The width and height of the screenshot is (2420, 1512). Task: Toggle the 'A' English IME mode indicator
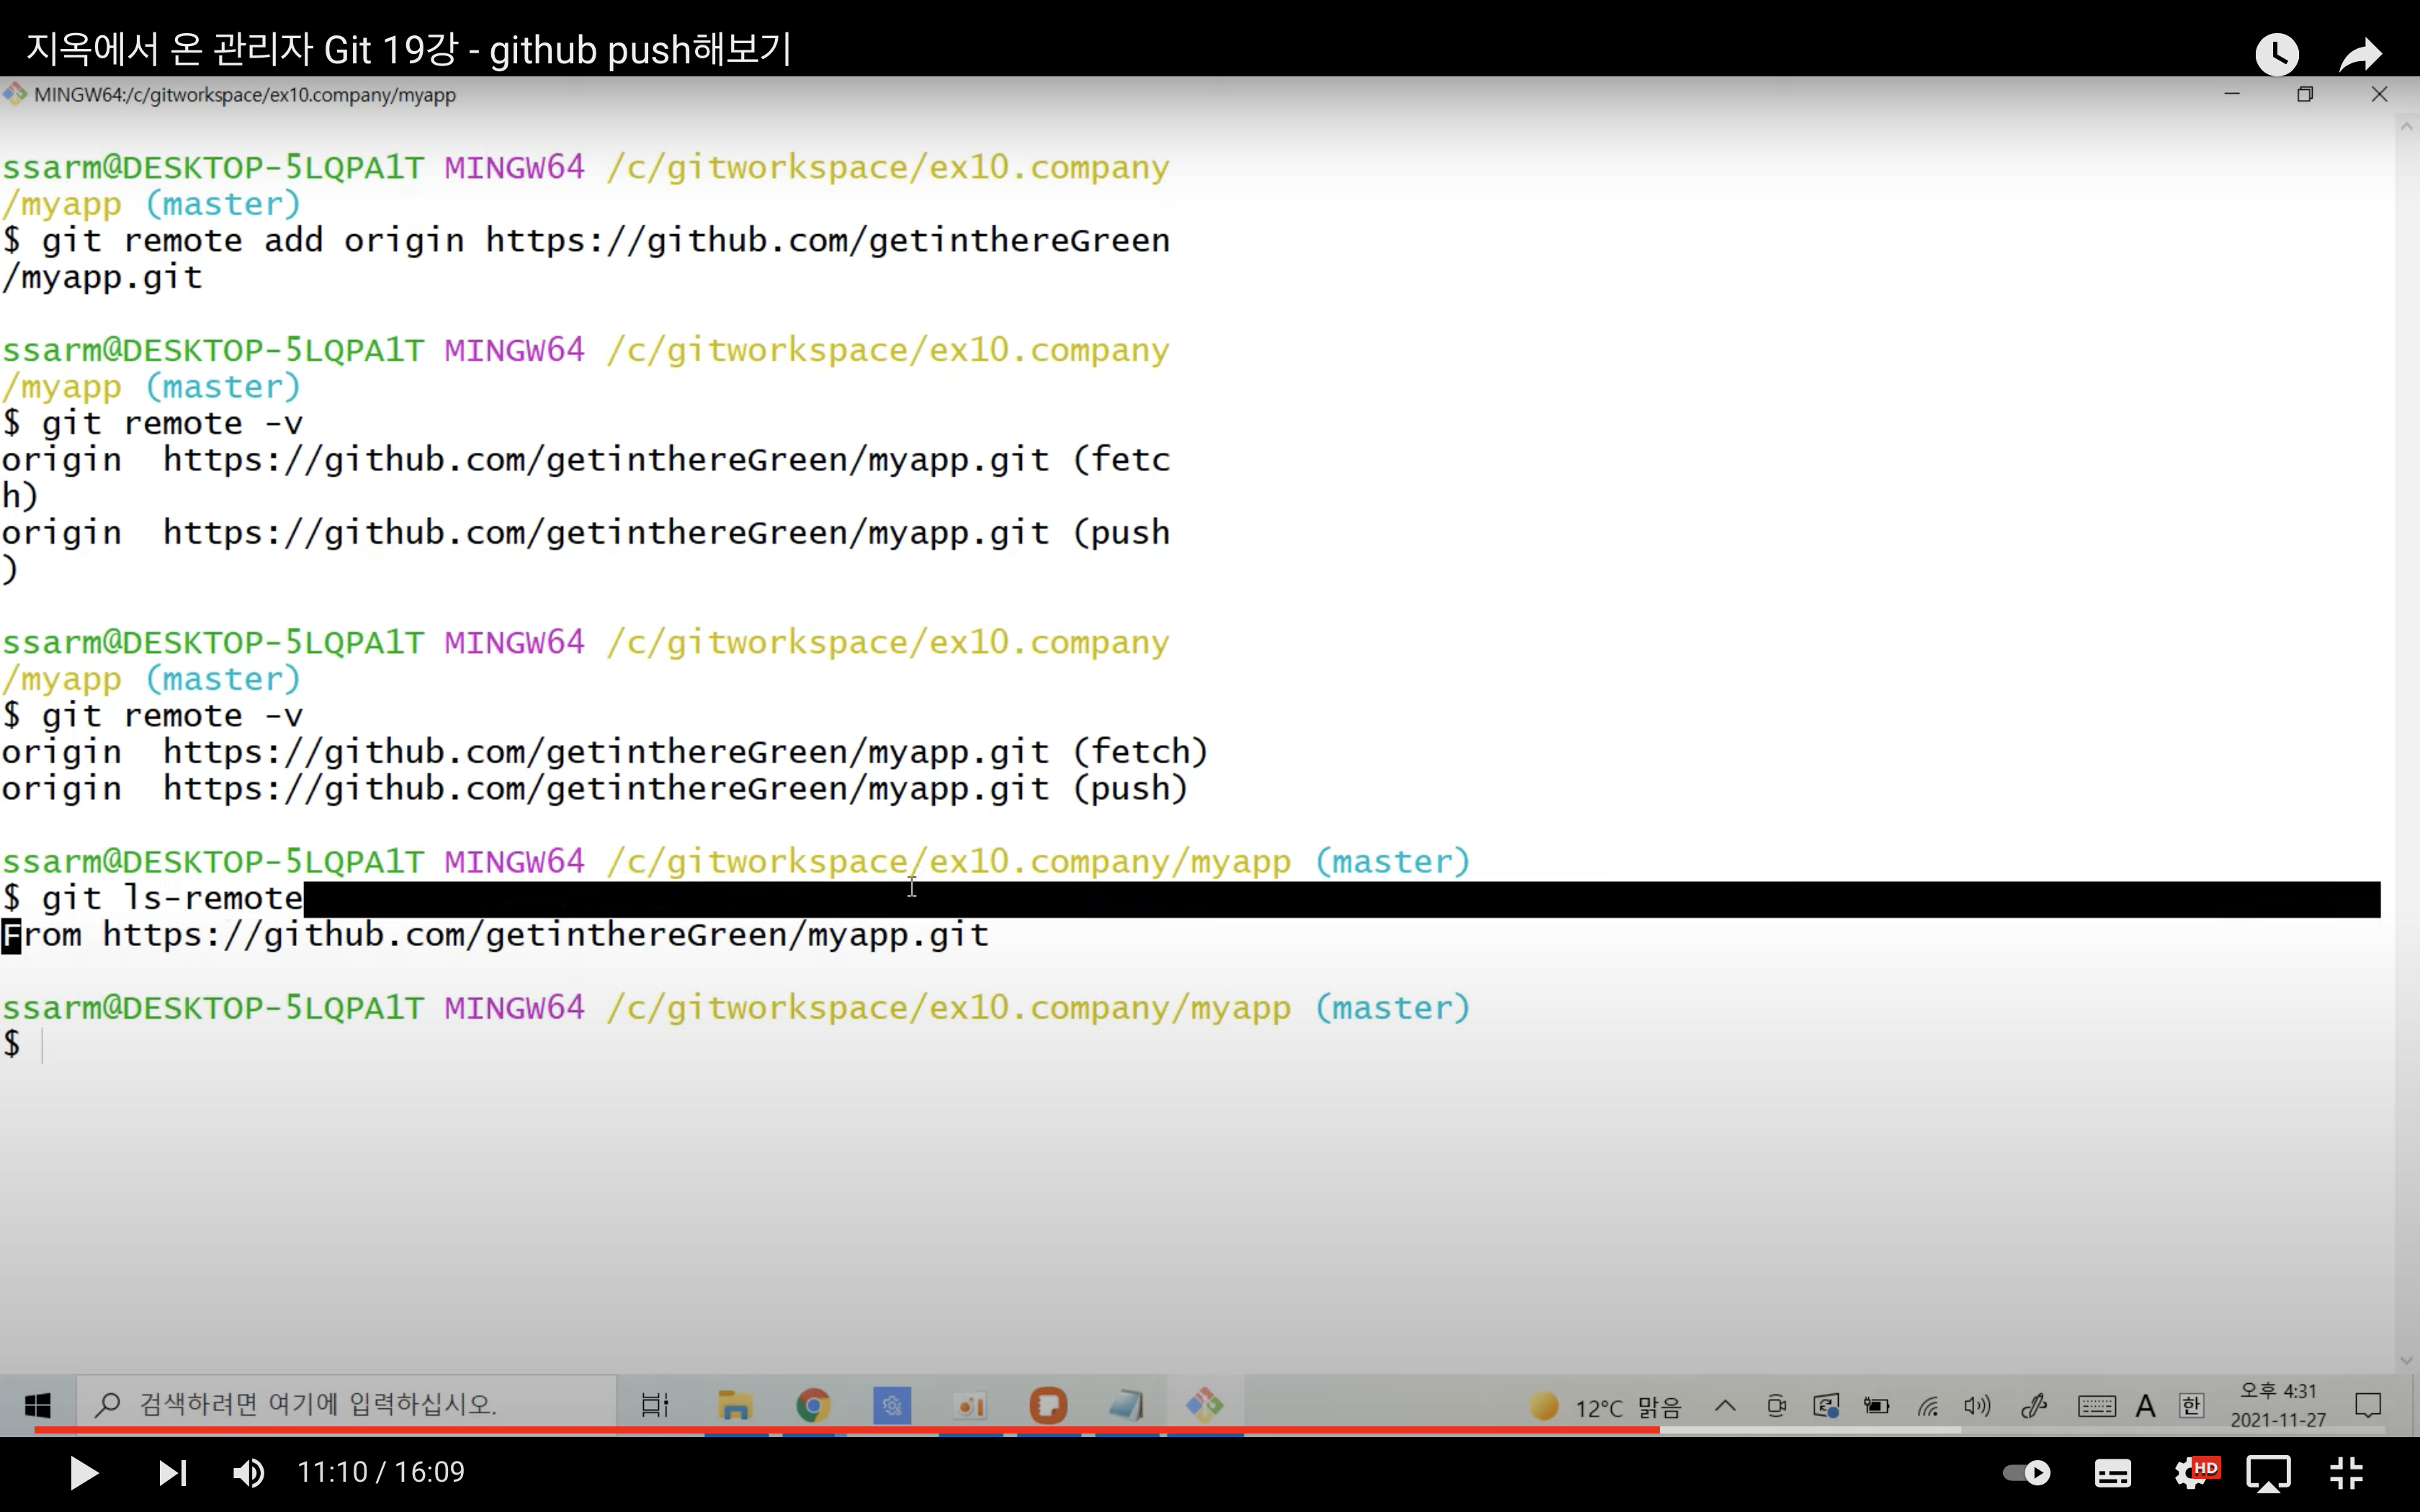pyautogui.click(x=2145, y=1407)
